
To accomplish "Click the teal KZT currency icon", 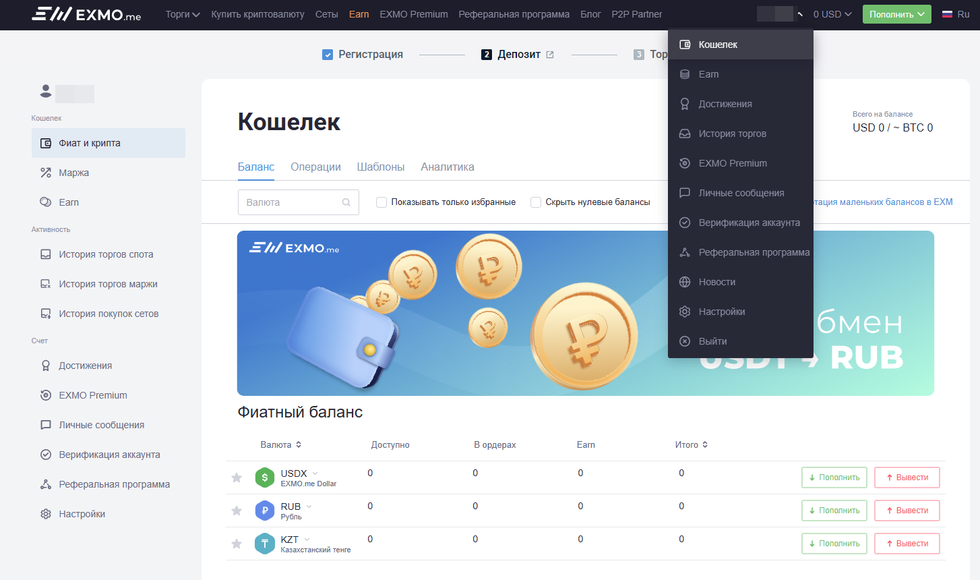I will (x=265, y=544).
